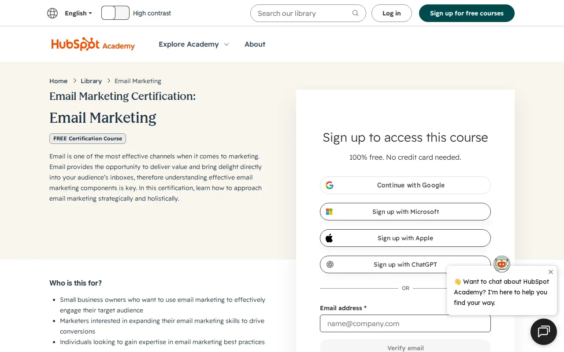Open the chat widget bubble icon
The width and height of the screenshot is (564, 352).
click(544, 332)
